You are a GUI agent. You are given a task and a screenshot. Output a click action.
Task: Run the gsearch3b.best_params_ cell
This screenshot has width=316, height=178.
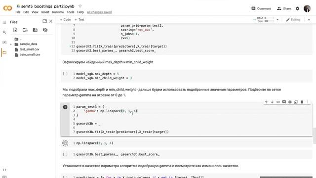click(x=65, y=154)
